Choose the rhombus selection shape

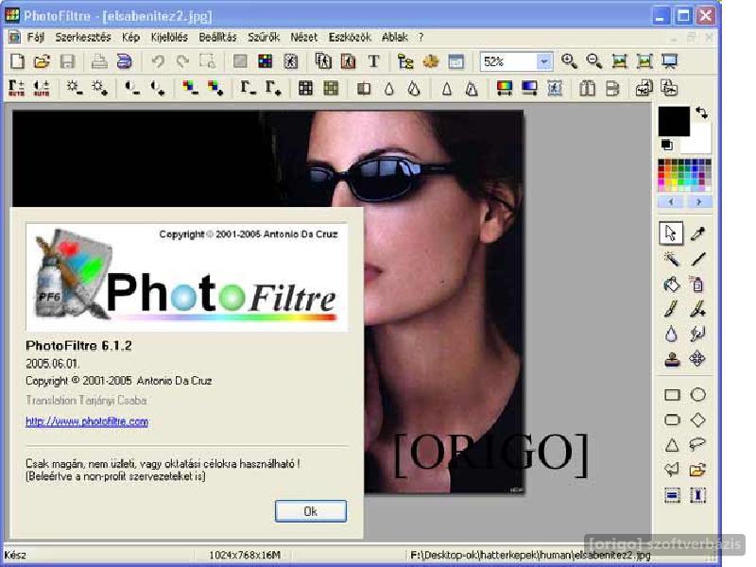tap(697, 420)
